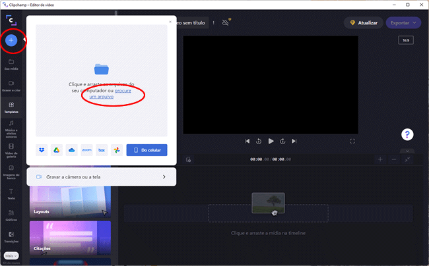Open the Layouts template thumbnail
This screenshot has height=266, width=429.
[70, 201]
